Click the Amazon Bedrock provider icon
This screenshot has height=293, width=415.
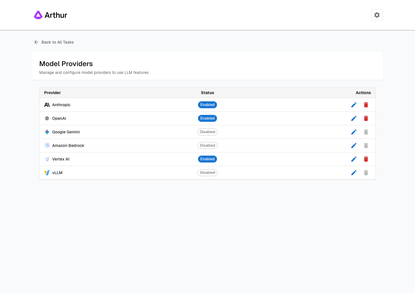[47, 145]
